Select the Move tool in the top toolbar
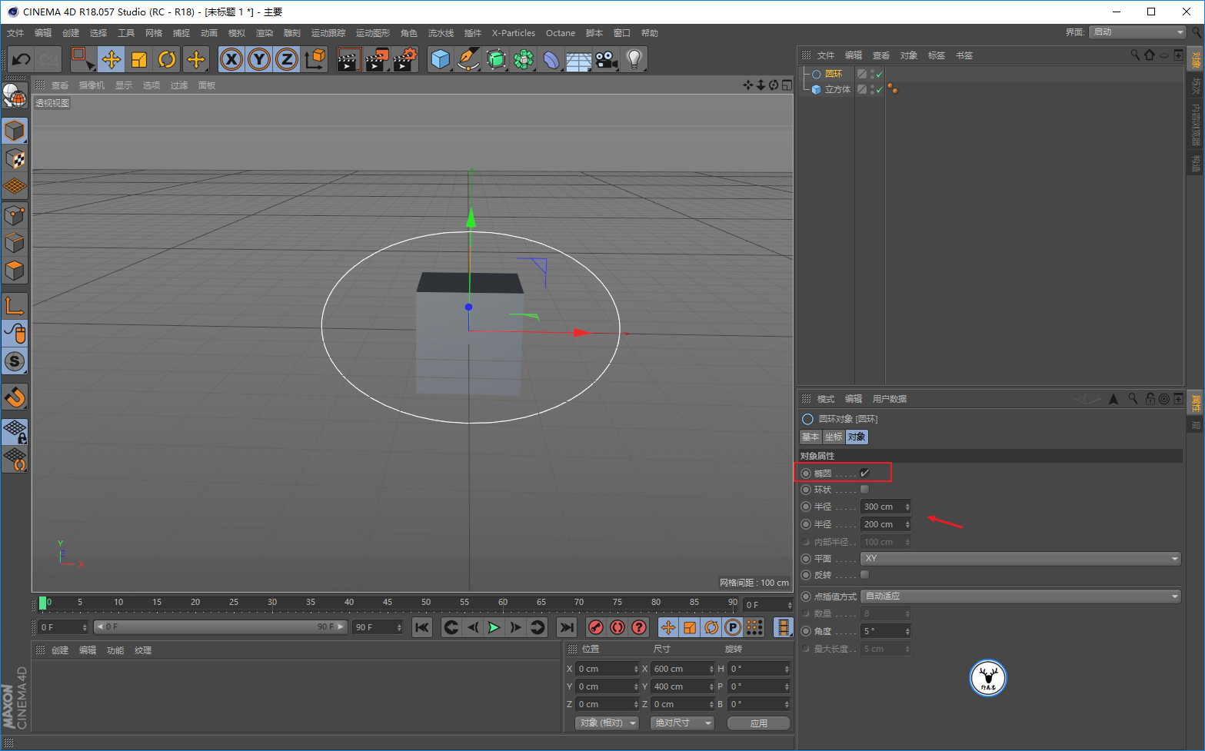The width and height of the screenshot is (1205, 751). click(112, 59)
